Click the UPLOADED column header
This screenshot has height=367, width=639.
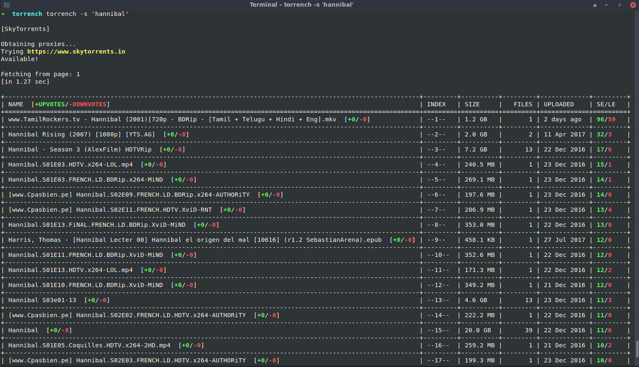pyautogui.click(x=559, y=104)
